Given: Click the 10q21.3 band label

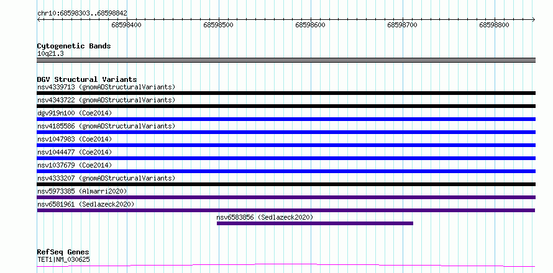Looking at the screenshot, I should pos(50,54).
